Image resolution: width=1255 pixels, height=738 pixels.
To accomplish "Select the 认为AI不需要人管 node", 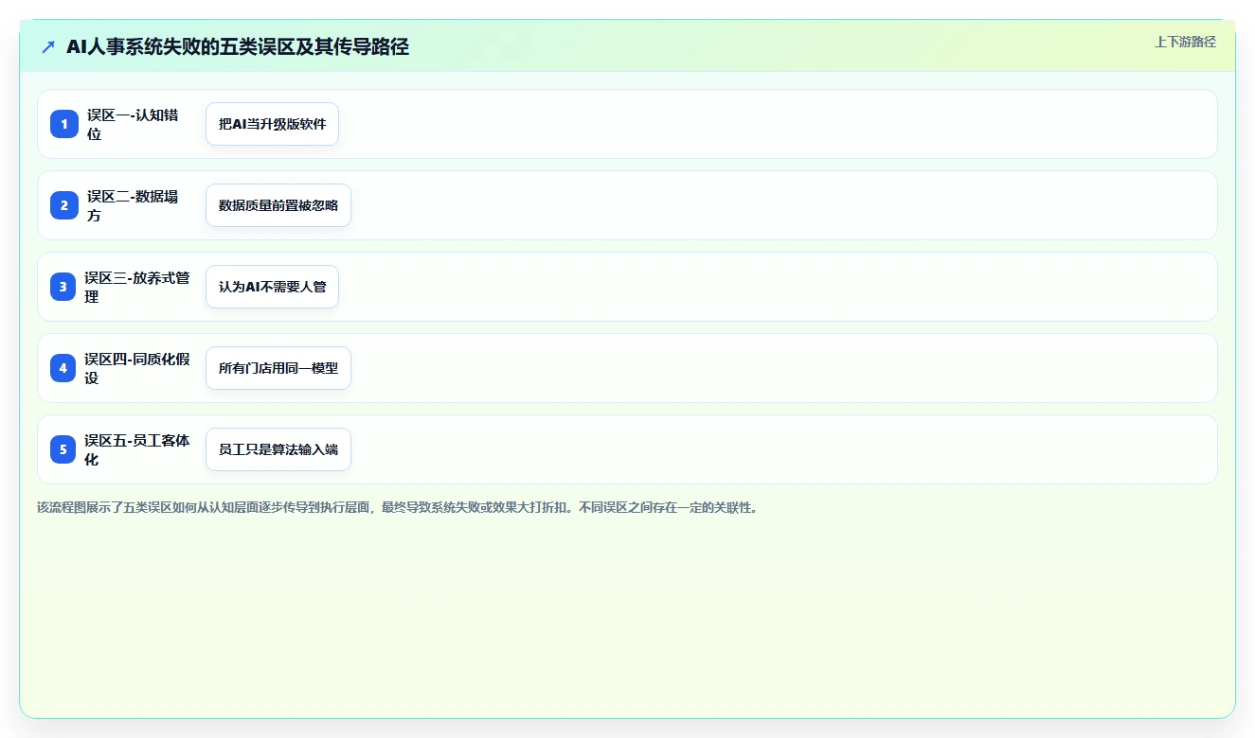I will tap(272, 287).
